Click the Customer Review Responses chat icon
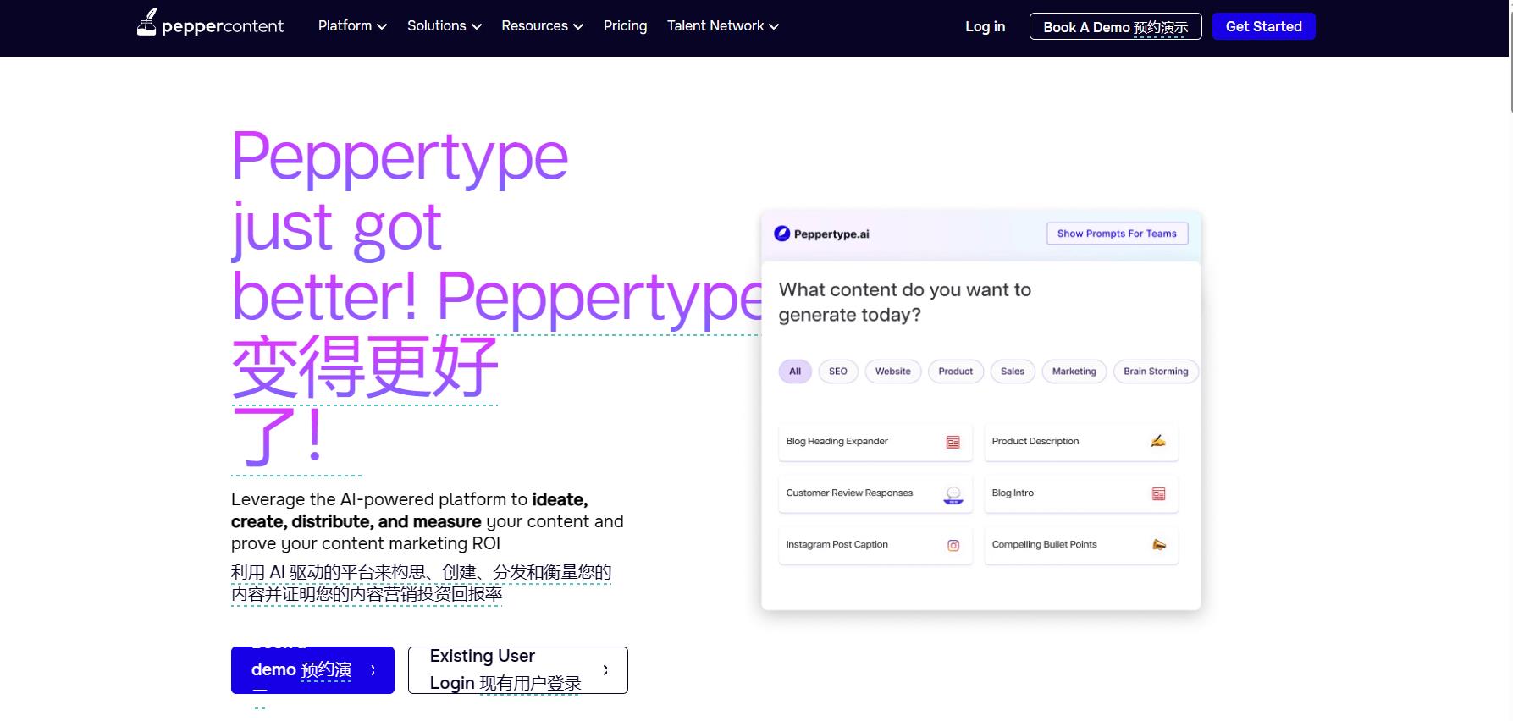1513x721 pixels. pyautogui.click(x=953, y=494)
